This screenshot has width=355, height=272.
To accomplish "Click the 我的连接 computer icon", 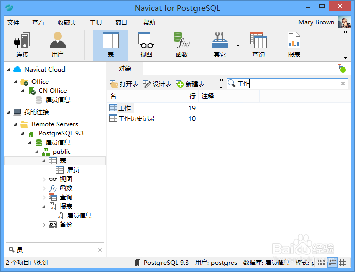I will click(x=17, y=112).
